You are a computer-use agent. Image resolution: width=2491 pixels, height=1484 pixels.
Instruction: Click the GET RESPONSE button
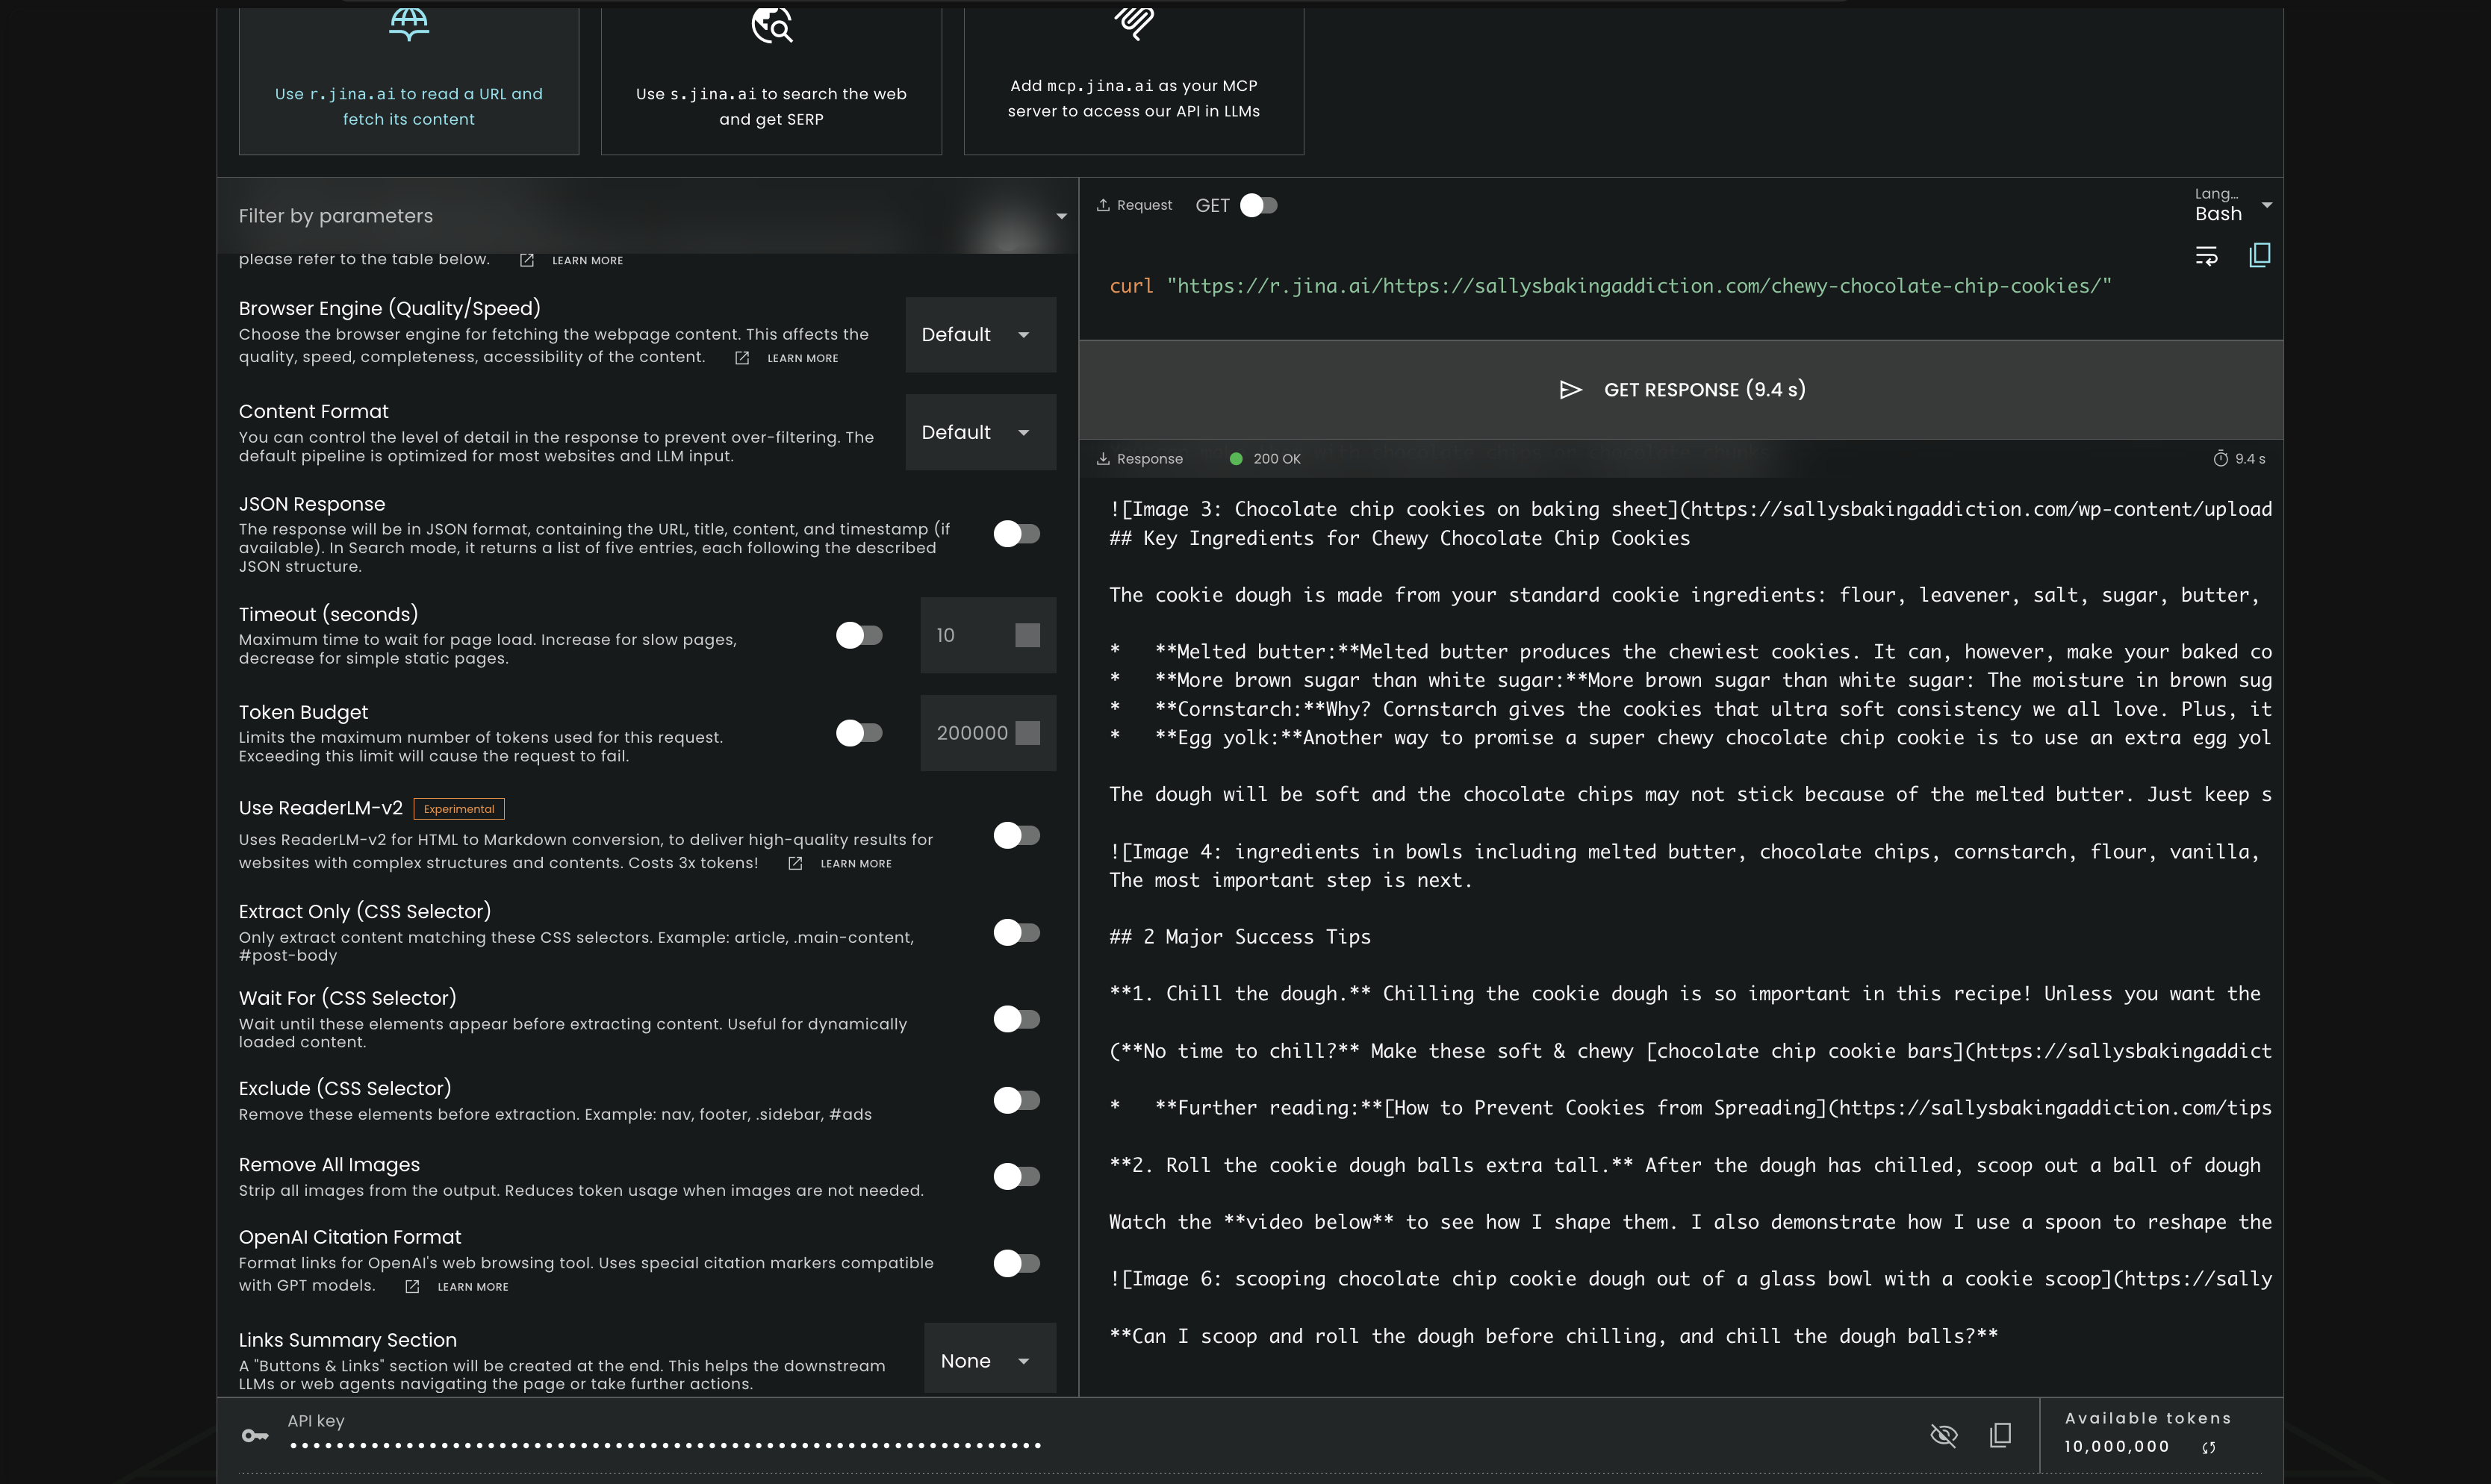pyautogui.click(x=1681, y=390)
